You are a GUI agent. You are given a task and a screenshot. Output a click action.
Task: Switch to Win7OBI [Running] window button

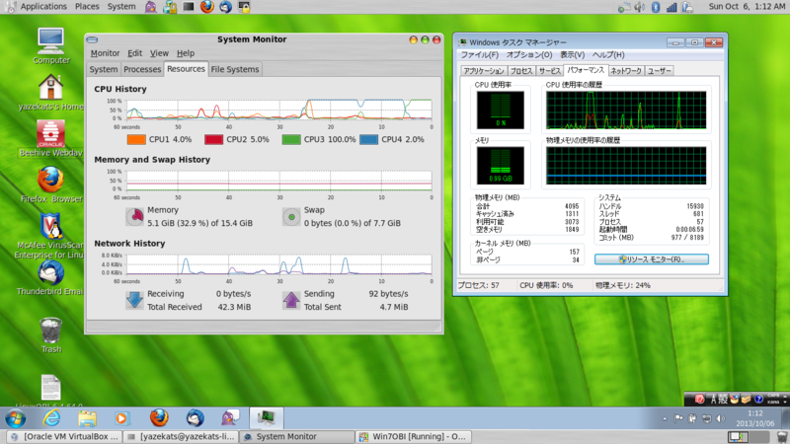413,437
